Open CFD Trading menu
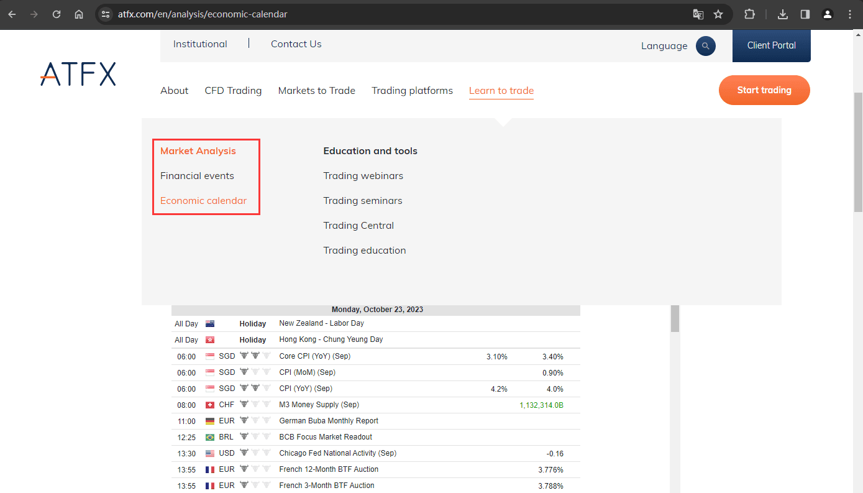The width and height of the screenshot is (863, 493). (233, 91)
